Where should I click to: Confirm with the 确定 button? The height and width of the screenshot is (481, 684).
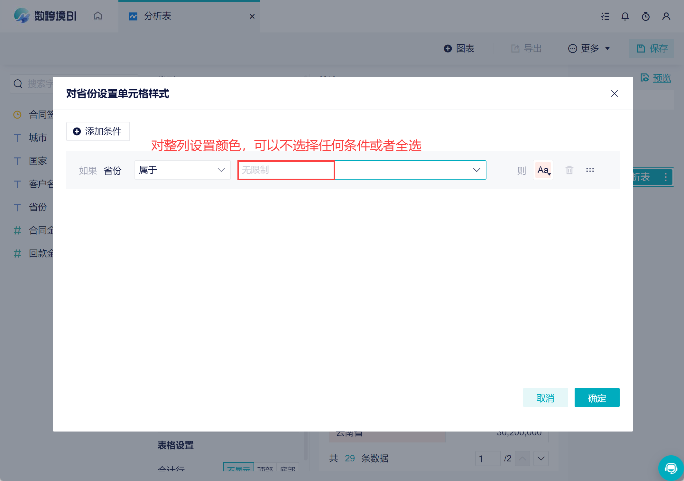(597, 398)
